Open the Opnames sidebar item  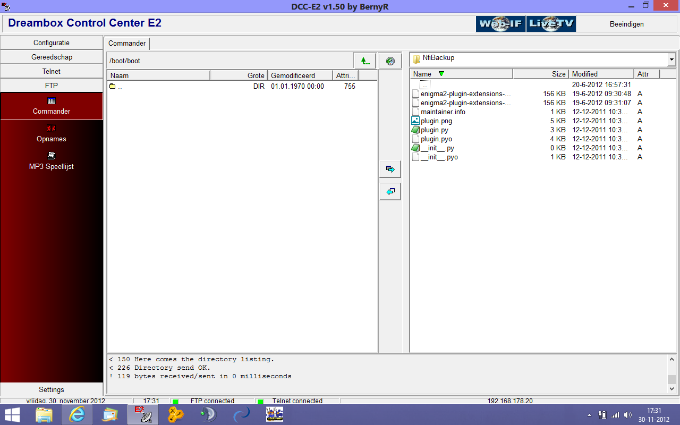coord(52,133)
